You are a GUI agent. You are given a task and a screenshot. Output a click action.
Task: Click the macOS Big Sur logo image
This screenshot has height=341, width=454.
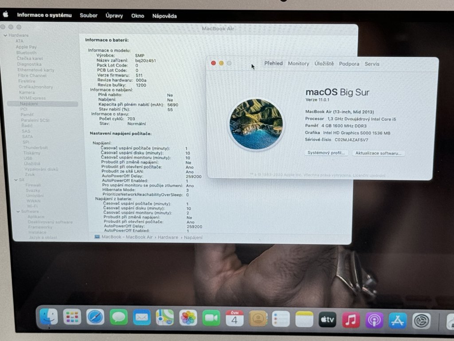click(x=256, y=124)
